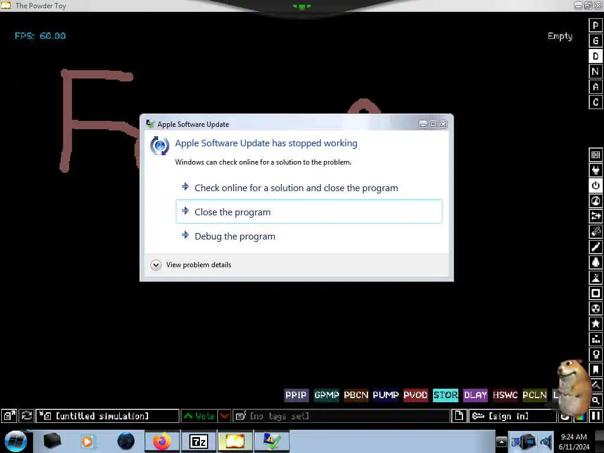The width and height of the screenshot is (604, 453).
Task: Open Firefox from the taskbar
Action: click(162, 441)
